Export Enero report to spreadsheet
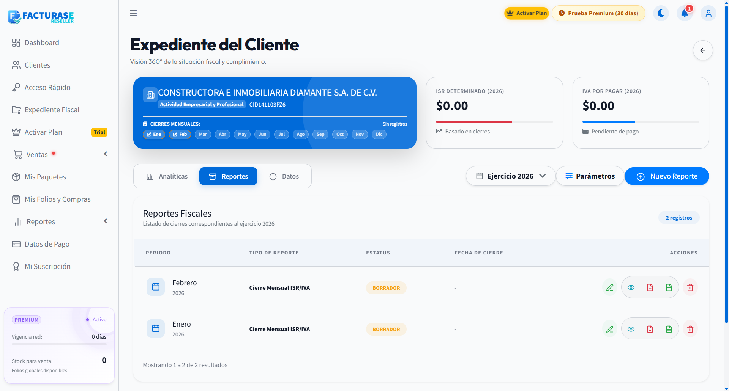Viewport: 729px width, 391px height. pos(669,329)
